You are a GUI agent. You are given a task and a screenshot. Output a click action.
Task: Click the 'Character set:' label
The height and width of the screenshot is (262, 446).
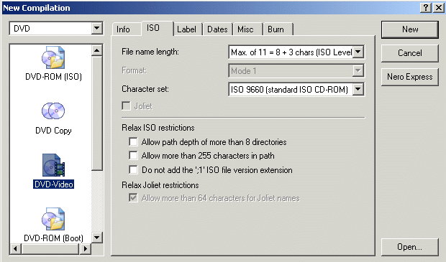[145, 89]
